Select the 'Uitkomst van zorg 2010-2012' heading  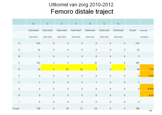coord(81,5)
